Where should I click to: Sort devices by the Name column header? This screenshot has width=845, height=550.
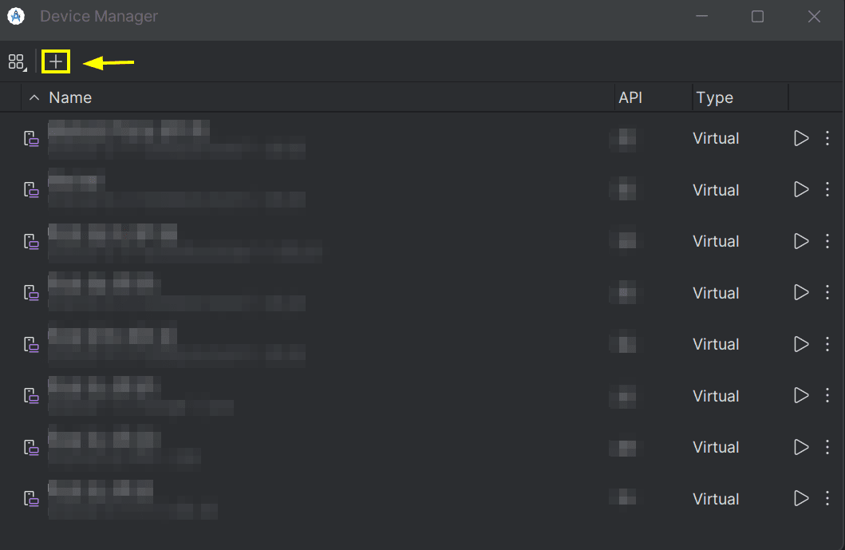70,97
